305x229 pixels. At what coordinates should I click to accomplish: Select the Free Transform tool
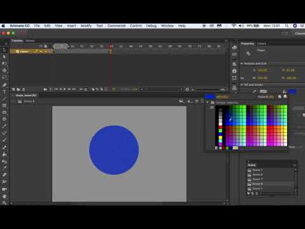click(4, 64)
